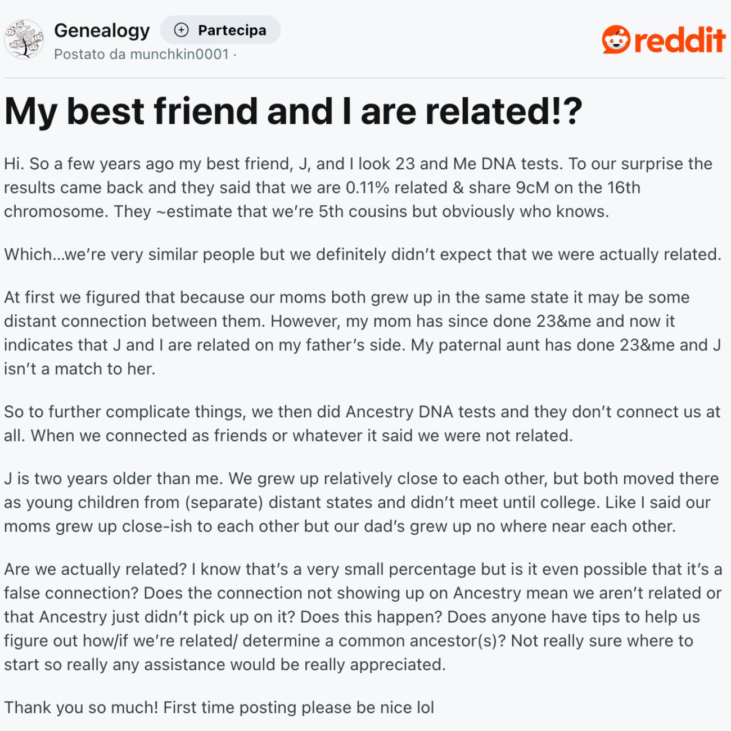Open the Genealogy community name link
731x731 pixels.
pos(102,30)
